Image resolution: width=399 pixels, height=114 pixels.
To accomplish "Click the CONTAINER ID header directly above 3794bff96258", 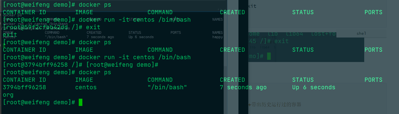I will click(x=24, y=80).
